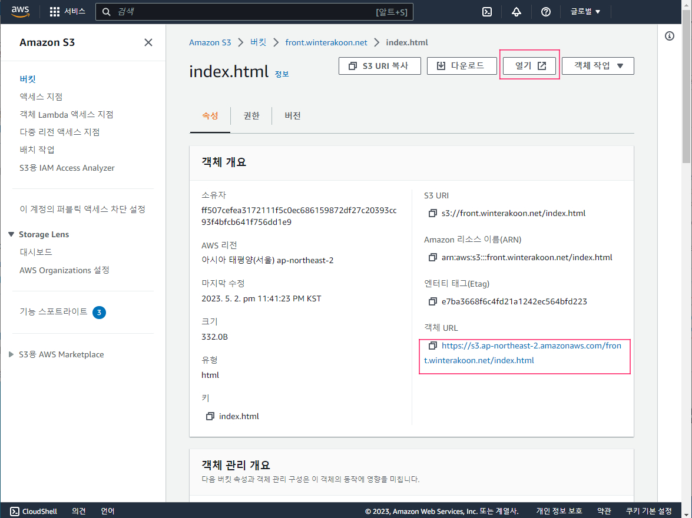Open the 글로벌 region dropdown
The image size is (692, 518).
tap(585, 11)
